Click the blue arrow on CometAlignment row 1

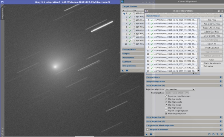pyautogui.click(x=124, y=13)
